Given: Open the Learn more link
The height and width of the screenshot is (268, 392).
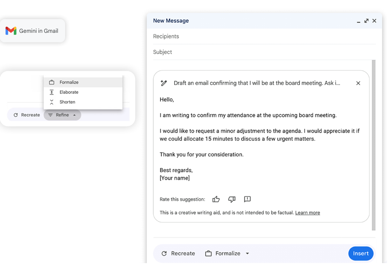Looking at the screenshot, I should (307, 213).
